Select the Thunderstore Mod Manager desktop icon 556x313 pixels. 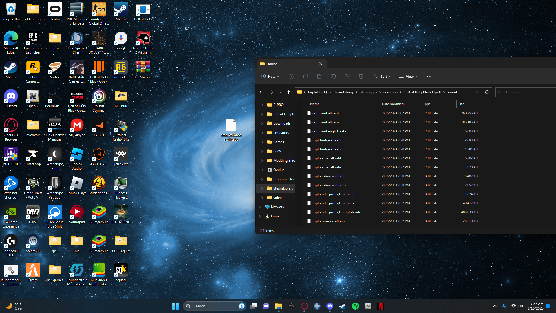point(77,275)
